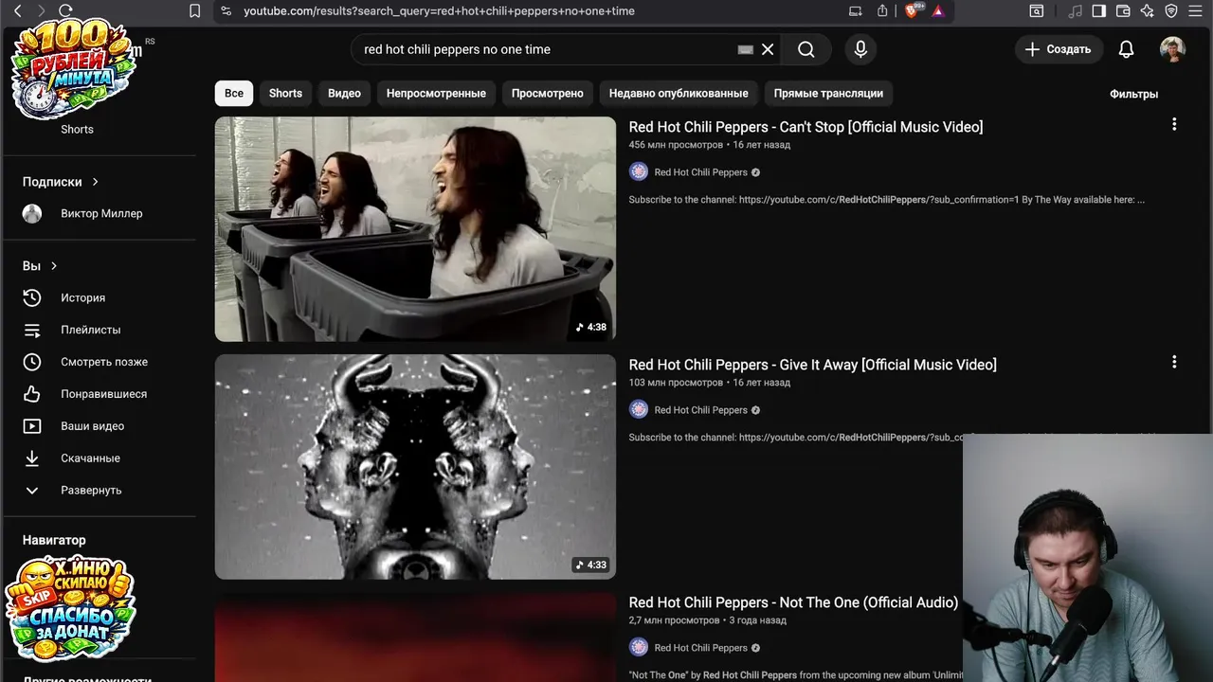The height and width of the screenshot is (682, 1213).
Task: Select the Просмотрено filter chip
Action: point(548,93)
